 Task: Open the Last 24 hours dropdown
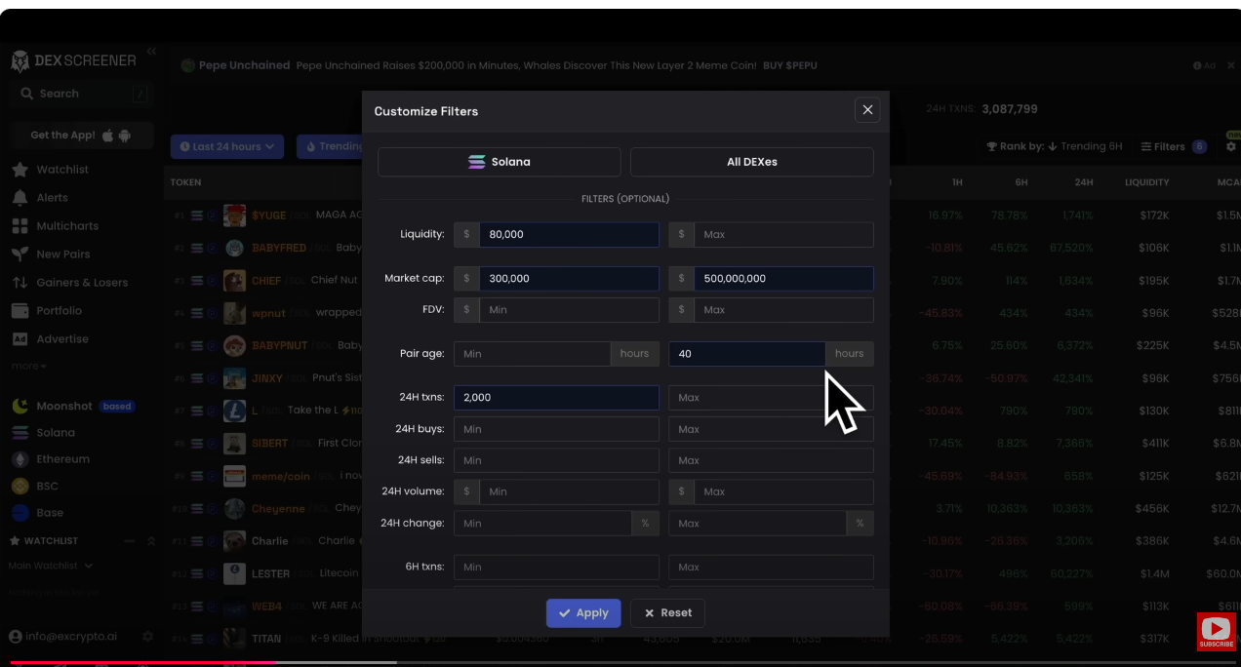[x=227, y=146]
